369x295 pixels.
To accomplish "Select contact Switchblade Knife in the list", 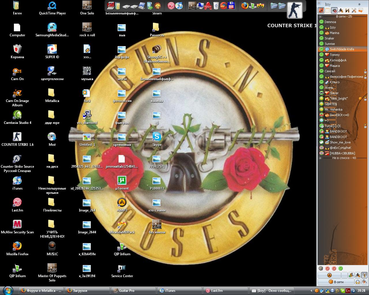I will coord(342,49).
